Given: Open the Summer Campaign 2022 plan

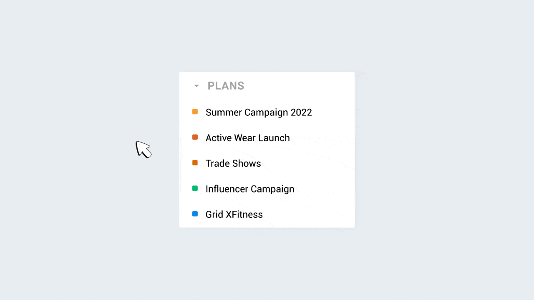Looking at the screenshot, I should (259, 112).
